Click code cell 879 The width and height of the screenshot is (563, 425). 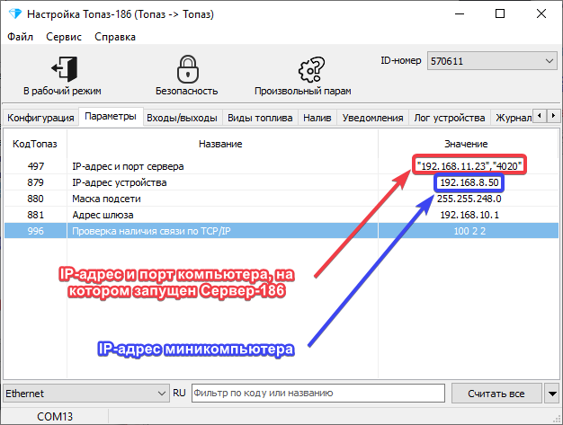(x=36, y=182)
